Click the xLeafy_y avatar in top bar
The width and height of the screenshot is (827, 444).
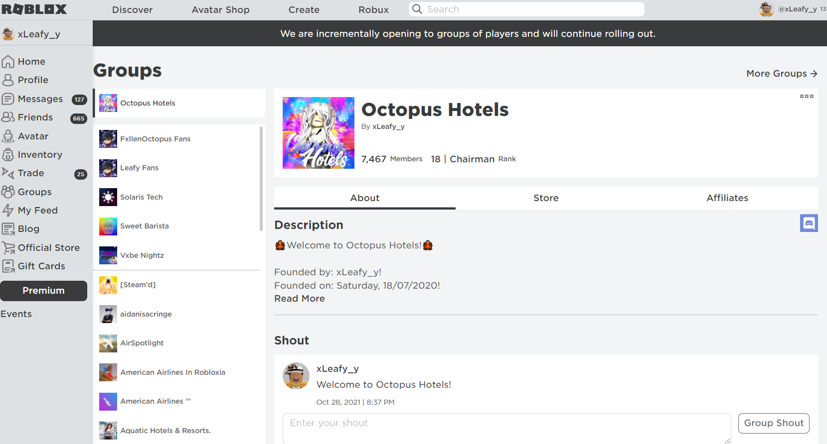click(766, 9)
